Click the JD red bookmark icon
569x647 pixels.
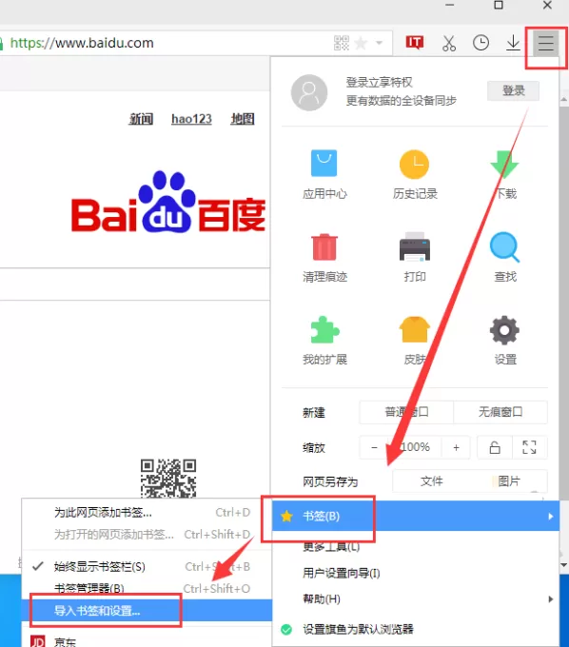click(37, 641)
